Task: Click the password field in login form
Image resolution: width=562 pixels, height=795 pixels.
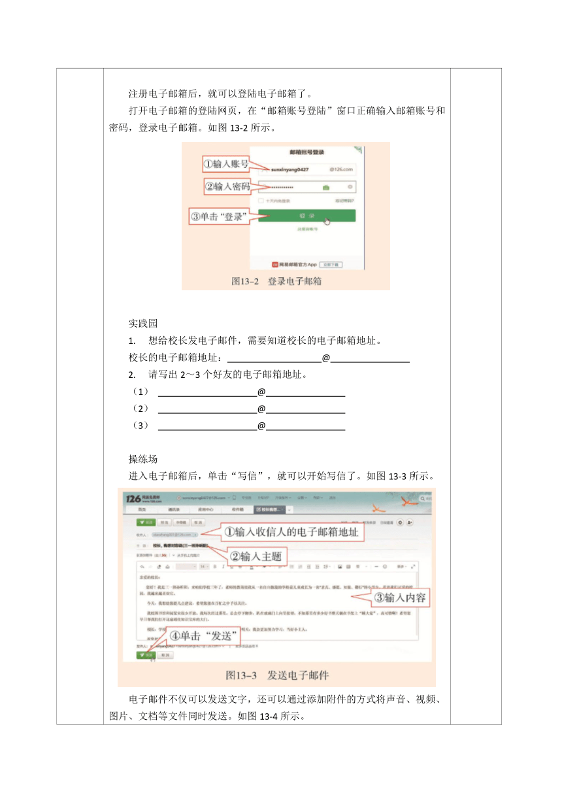Action: coord(307,187)
